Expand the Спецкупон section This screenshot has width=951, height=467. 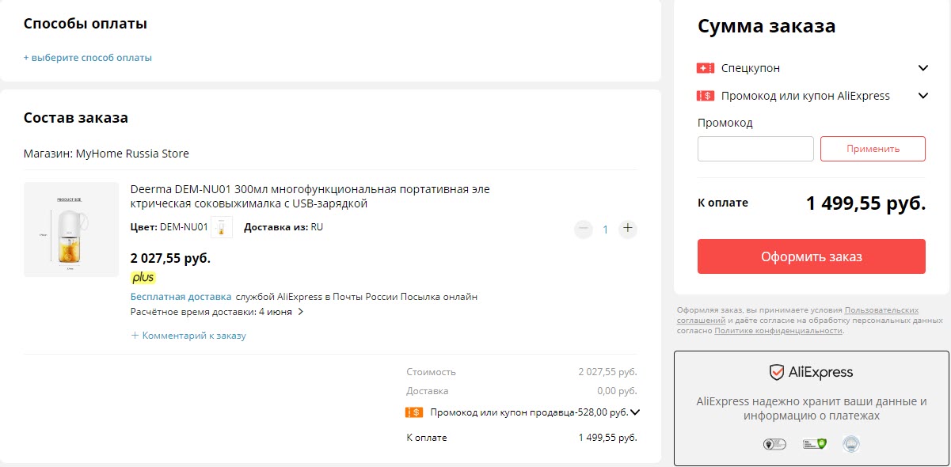coord(922,68)
